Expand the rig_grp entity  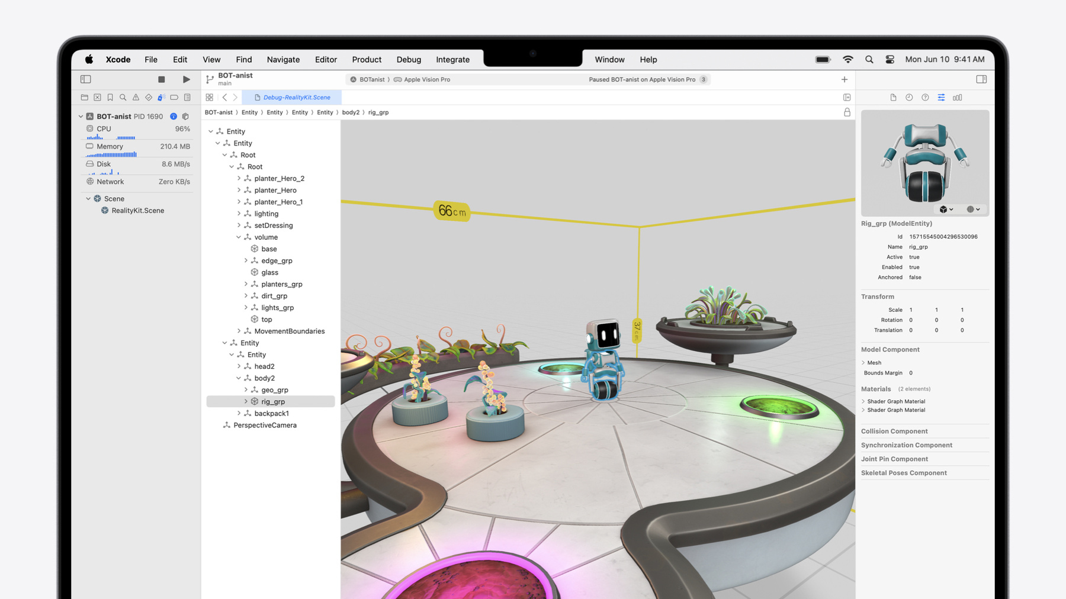click(x=246, y=401)
